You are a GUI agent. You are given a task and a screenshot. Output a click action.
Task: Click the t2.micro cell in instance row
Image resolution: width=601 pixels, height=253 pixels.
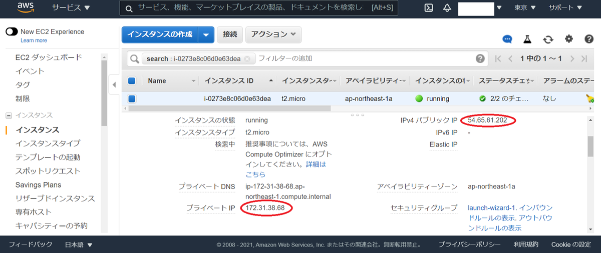click(x=293, y=98)
